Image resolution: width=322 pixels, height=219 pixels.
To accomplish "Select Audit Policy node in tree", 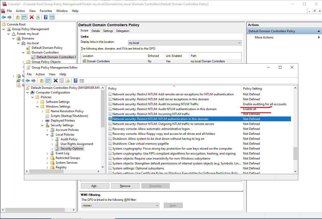I will pos(69,139).
